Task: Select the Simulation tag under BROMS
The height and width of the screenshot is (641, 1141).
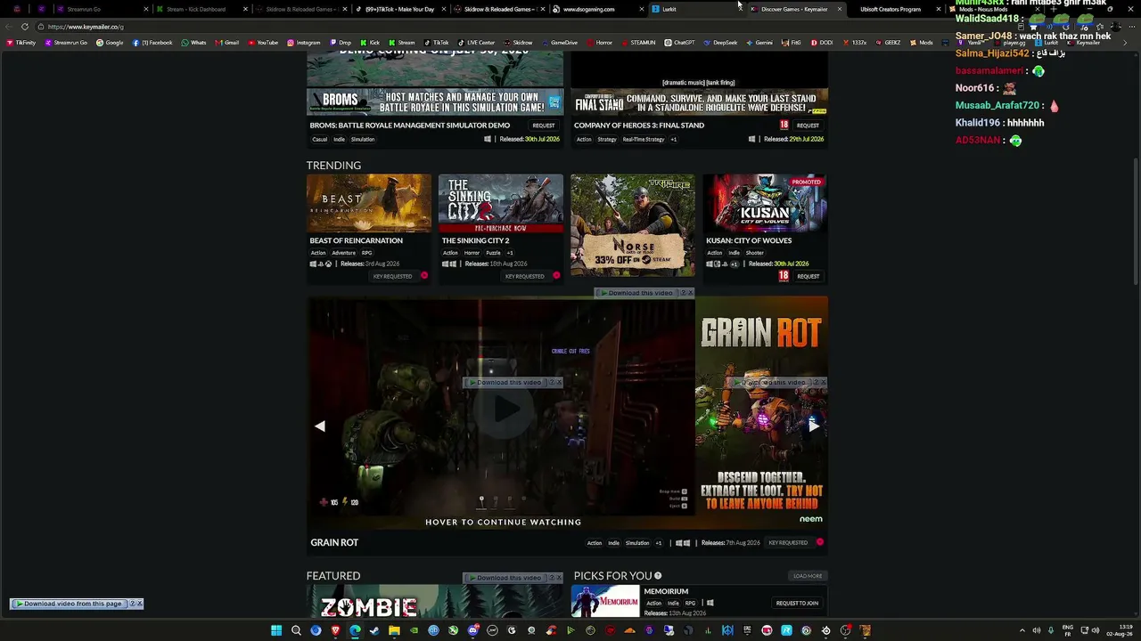Action: (363, 139)
